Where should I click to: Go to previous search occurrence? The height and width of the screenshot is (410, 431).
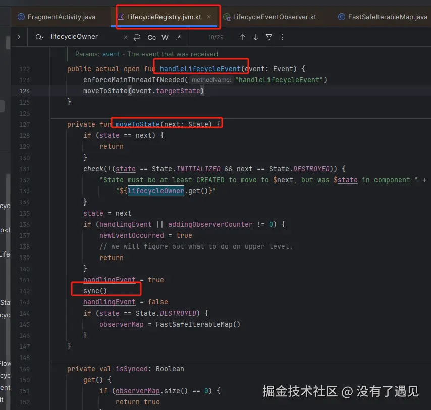[242, 37]
